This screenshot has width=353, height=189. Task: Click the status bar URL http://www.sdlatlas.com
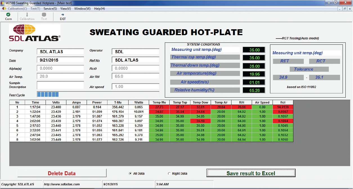62,184
